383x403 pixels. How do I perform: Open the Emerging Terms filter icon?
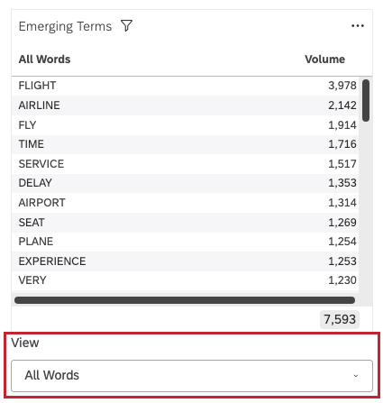pos(126,26)
